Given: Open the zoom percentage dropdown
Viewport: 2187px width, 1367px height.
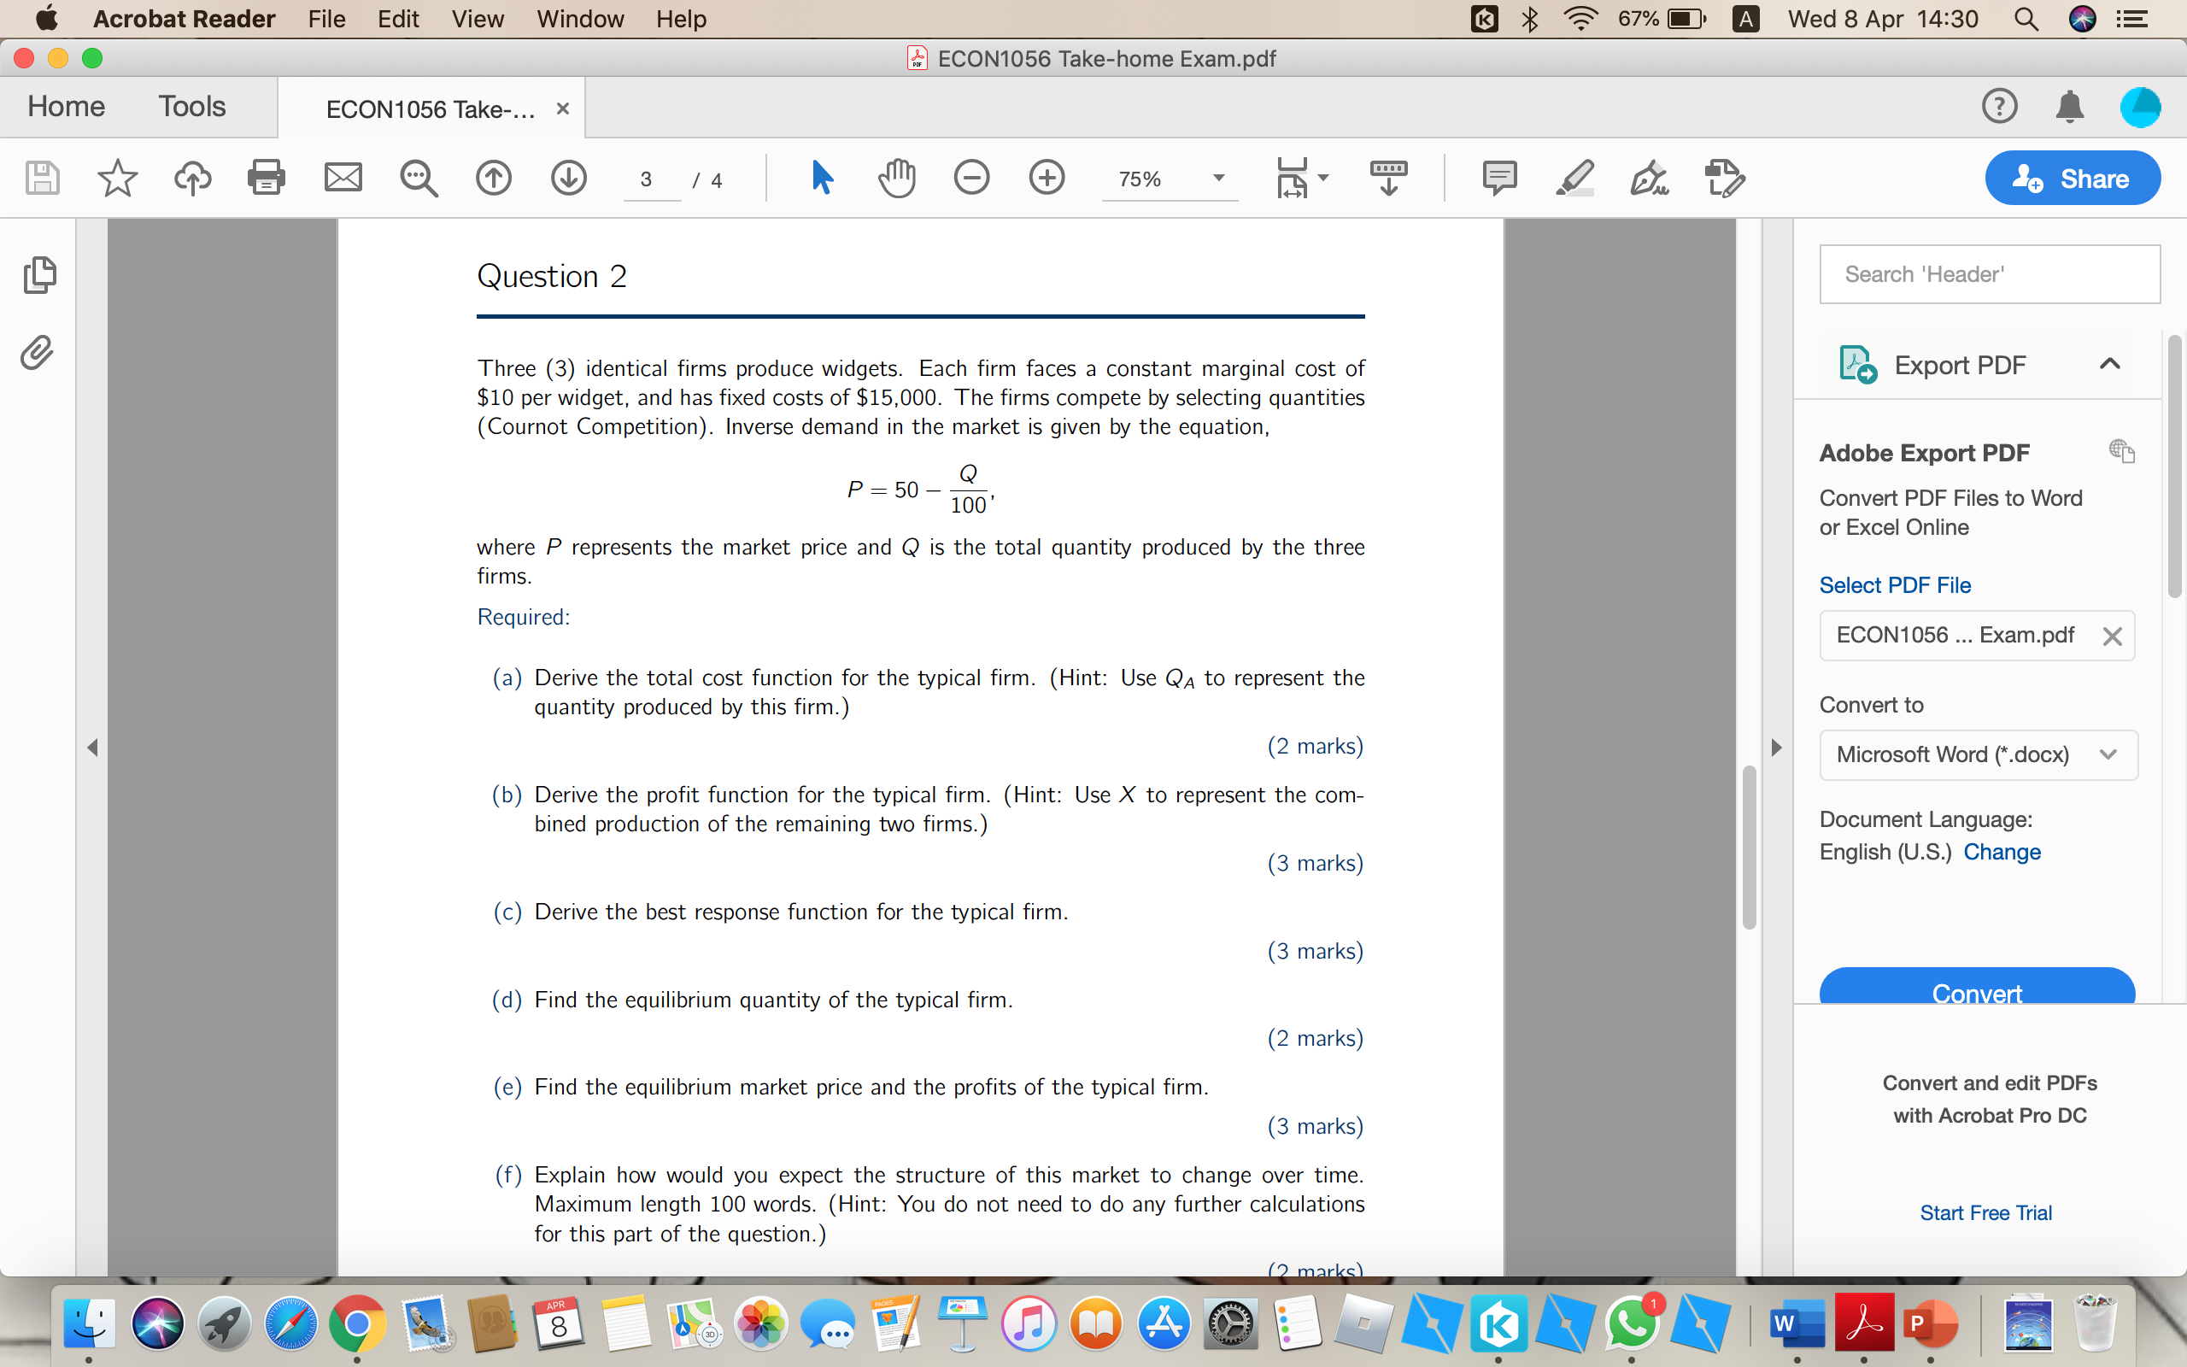Looking at the screenshot, I should click(1218, 179).
